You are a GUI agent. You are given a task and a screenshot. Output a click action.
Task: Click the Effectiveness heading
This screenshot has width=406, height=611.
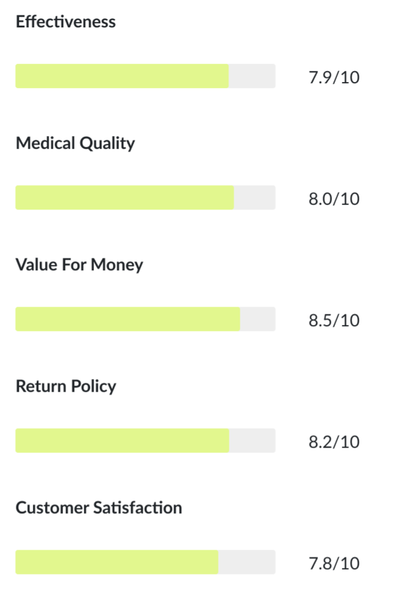66,22
